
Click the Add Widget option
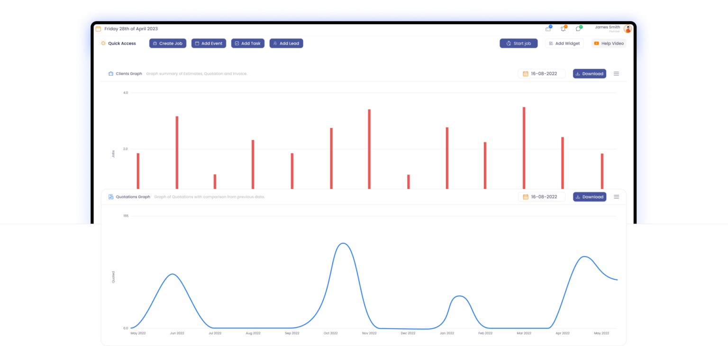coord(564,43)
